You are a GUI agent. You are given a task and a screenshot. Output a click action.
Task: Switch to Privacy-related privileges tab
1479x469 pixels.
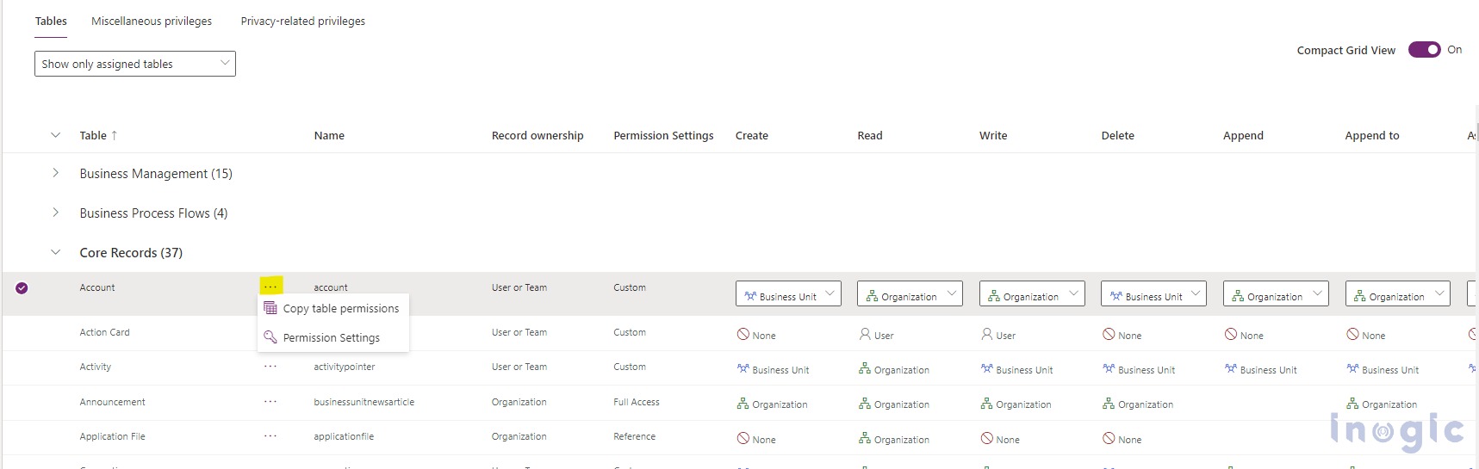303,21
